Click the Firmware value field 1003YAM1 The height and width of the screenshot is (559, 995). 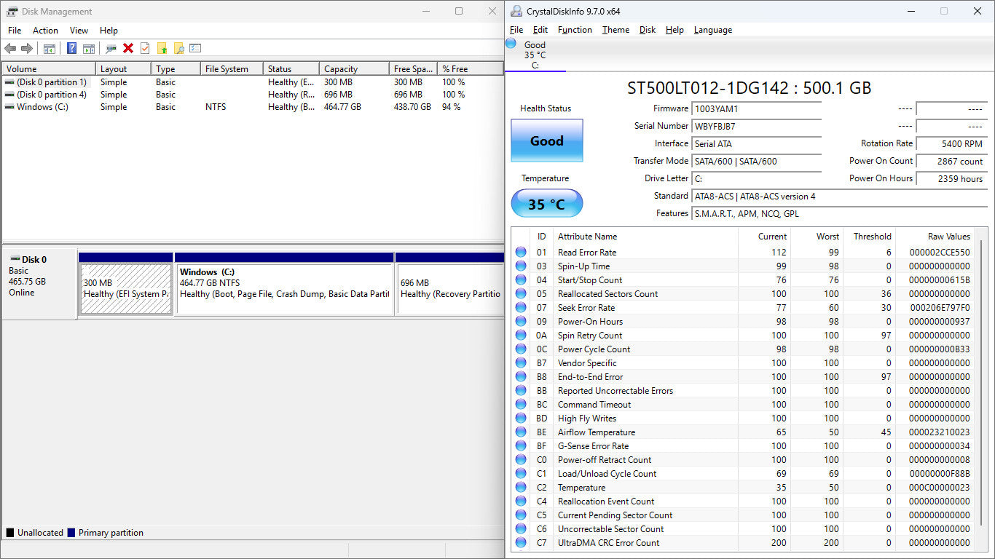click(756, 109)
